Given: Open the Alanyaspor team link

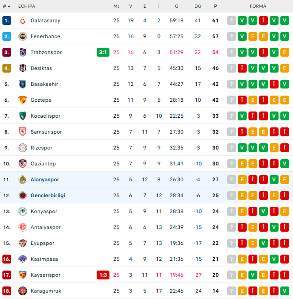Looking at the screenshot, I should [45, 180].
